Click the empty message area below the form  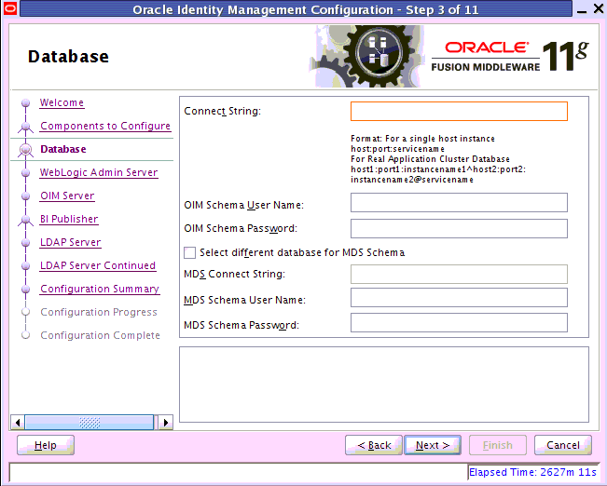click(x=384, y=385)
